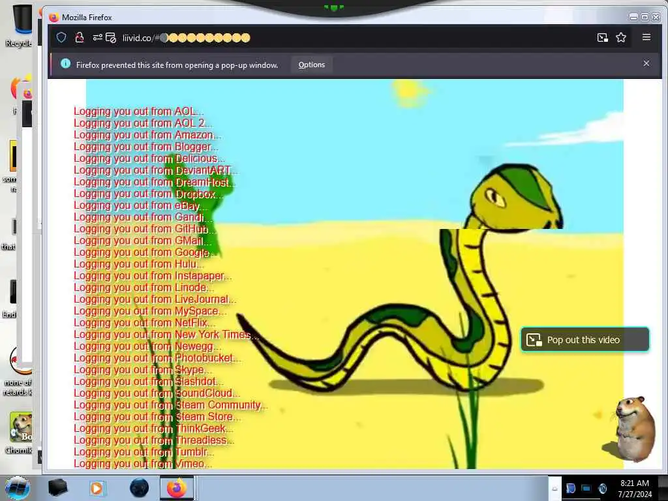The image size is (668, 501).
Task: Click text "Logging you out from New York Times..."
Action: tap(166, 335)
